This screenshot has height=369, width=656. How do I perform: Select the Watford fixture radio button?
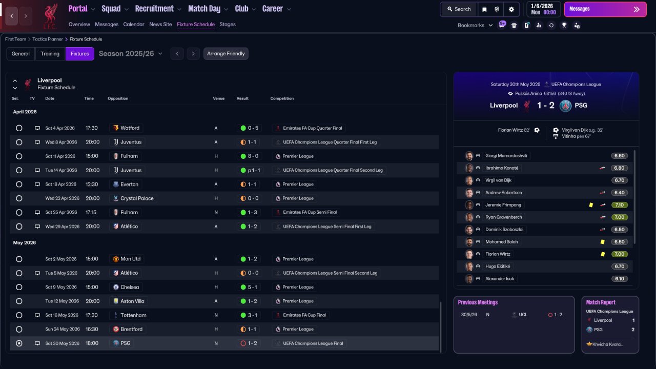[x=19, y=128]
